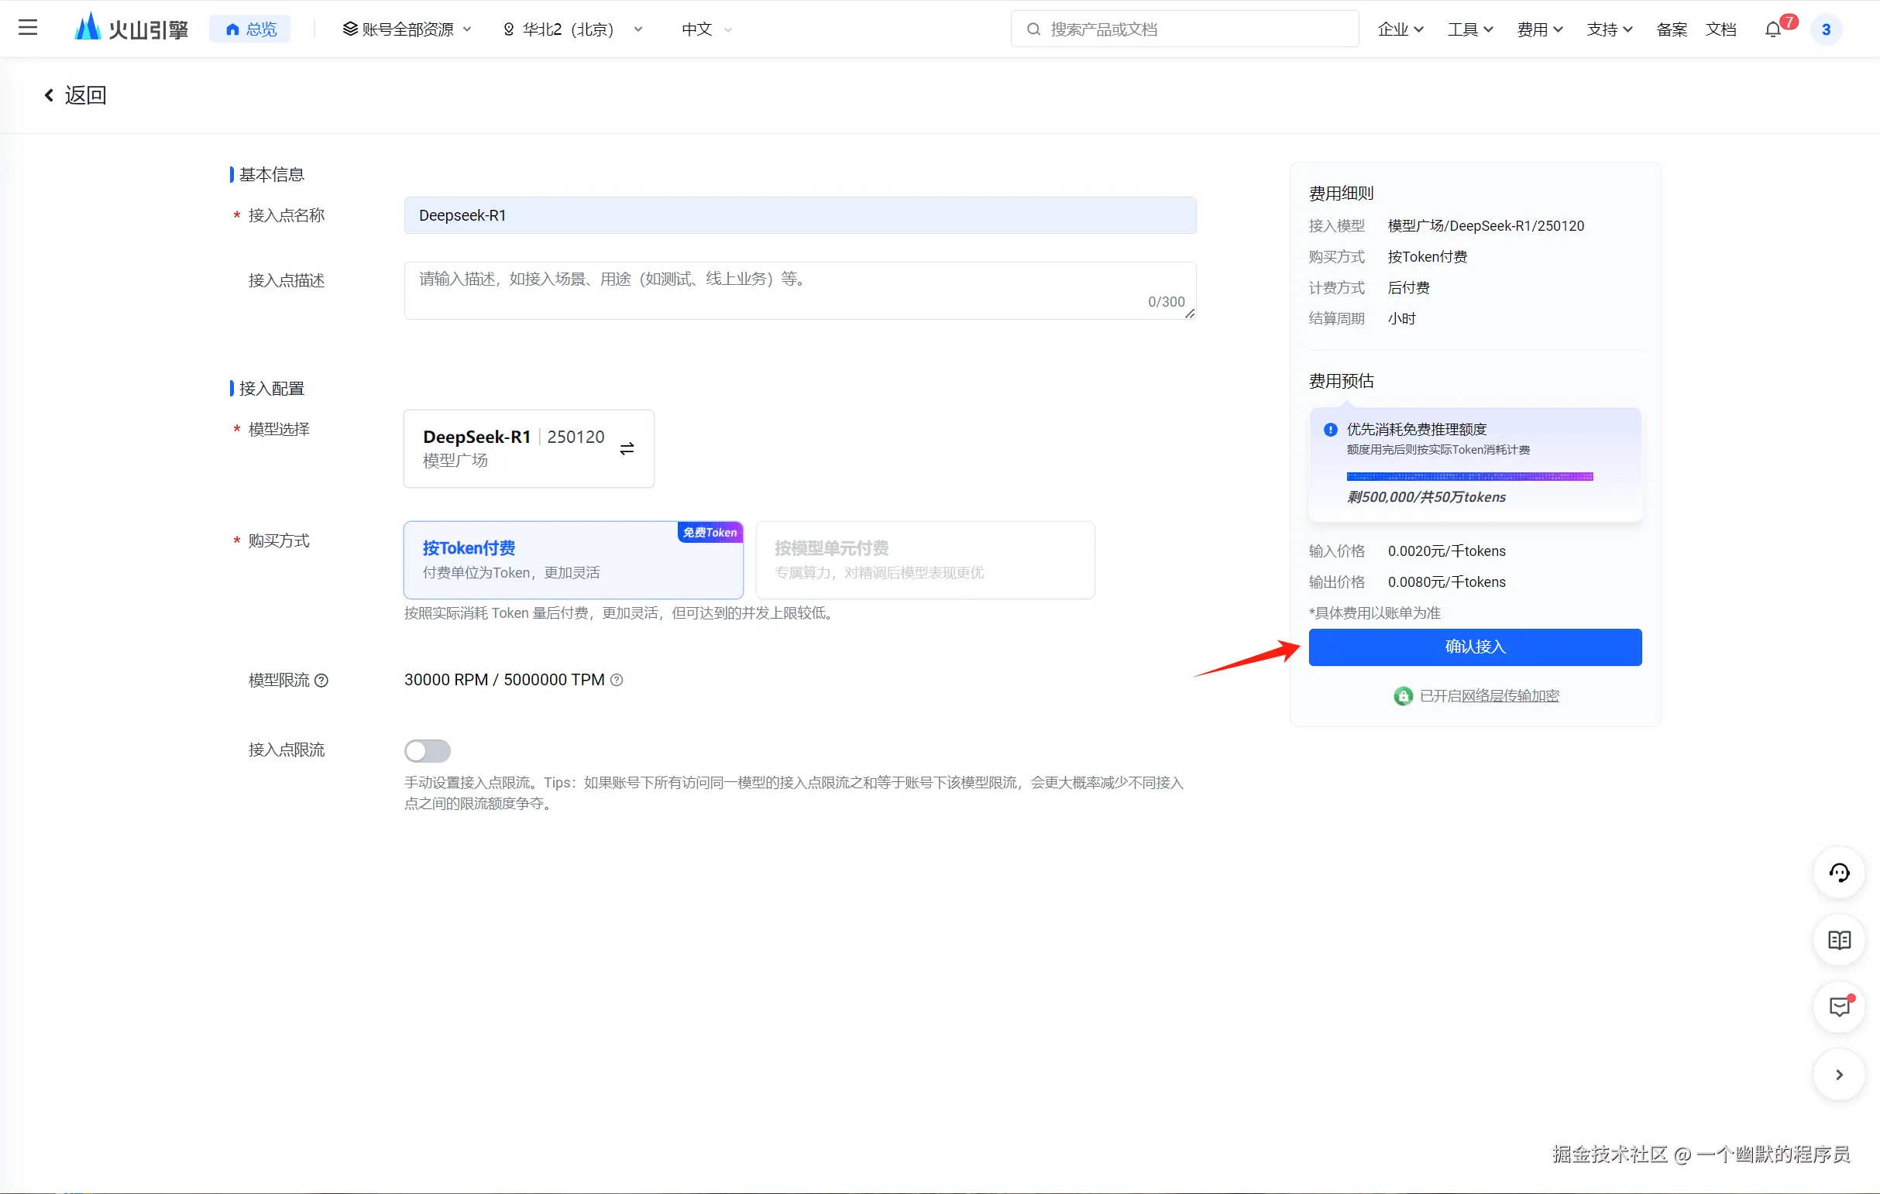Click the free token quota progress bar
The image size is (1880, 1194).
pos(1469,477)
